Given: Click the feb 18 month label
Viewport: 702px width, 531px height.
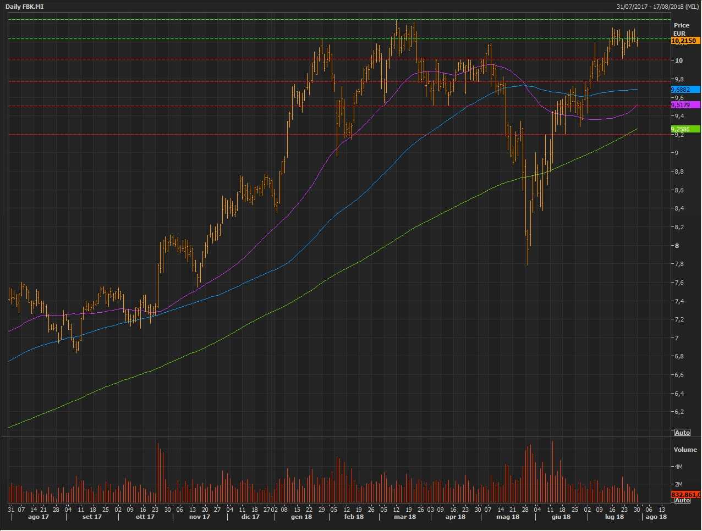Looking at the screenshot, I should coord(354,517).
